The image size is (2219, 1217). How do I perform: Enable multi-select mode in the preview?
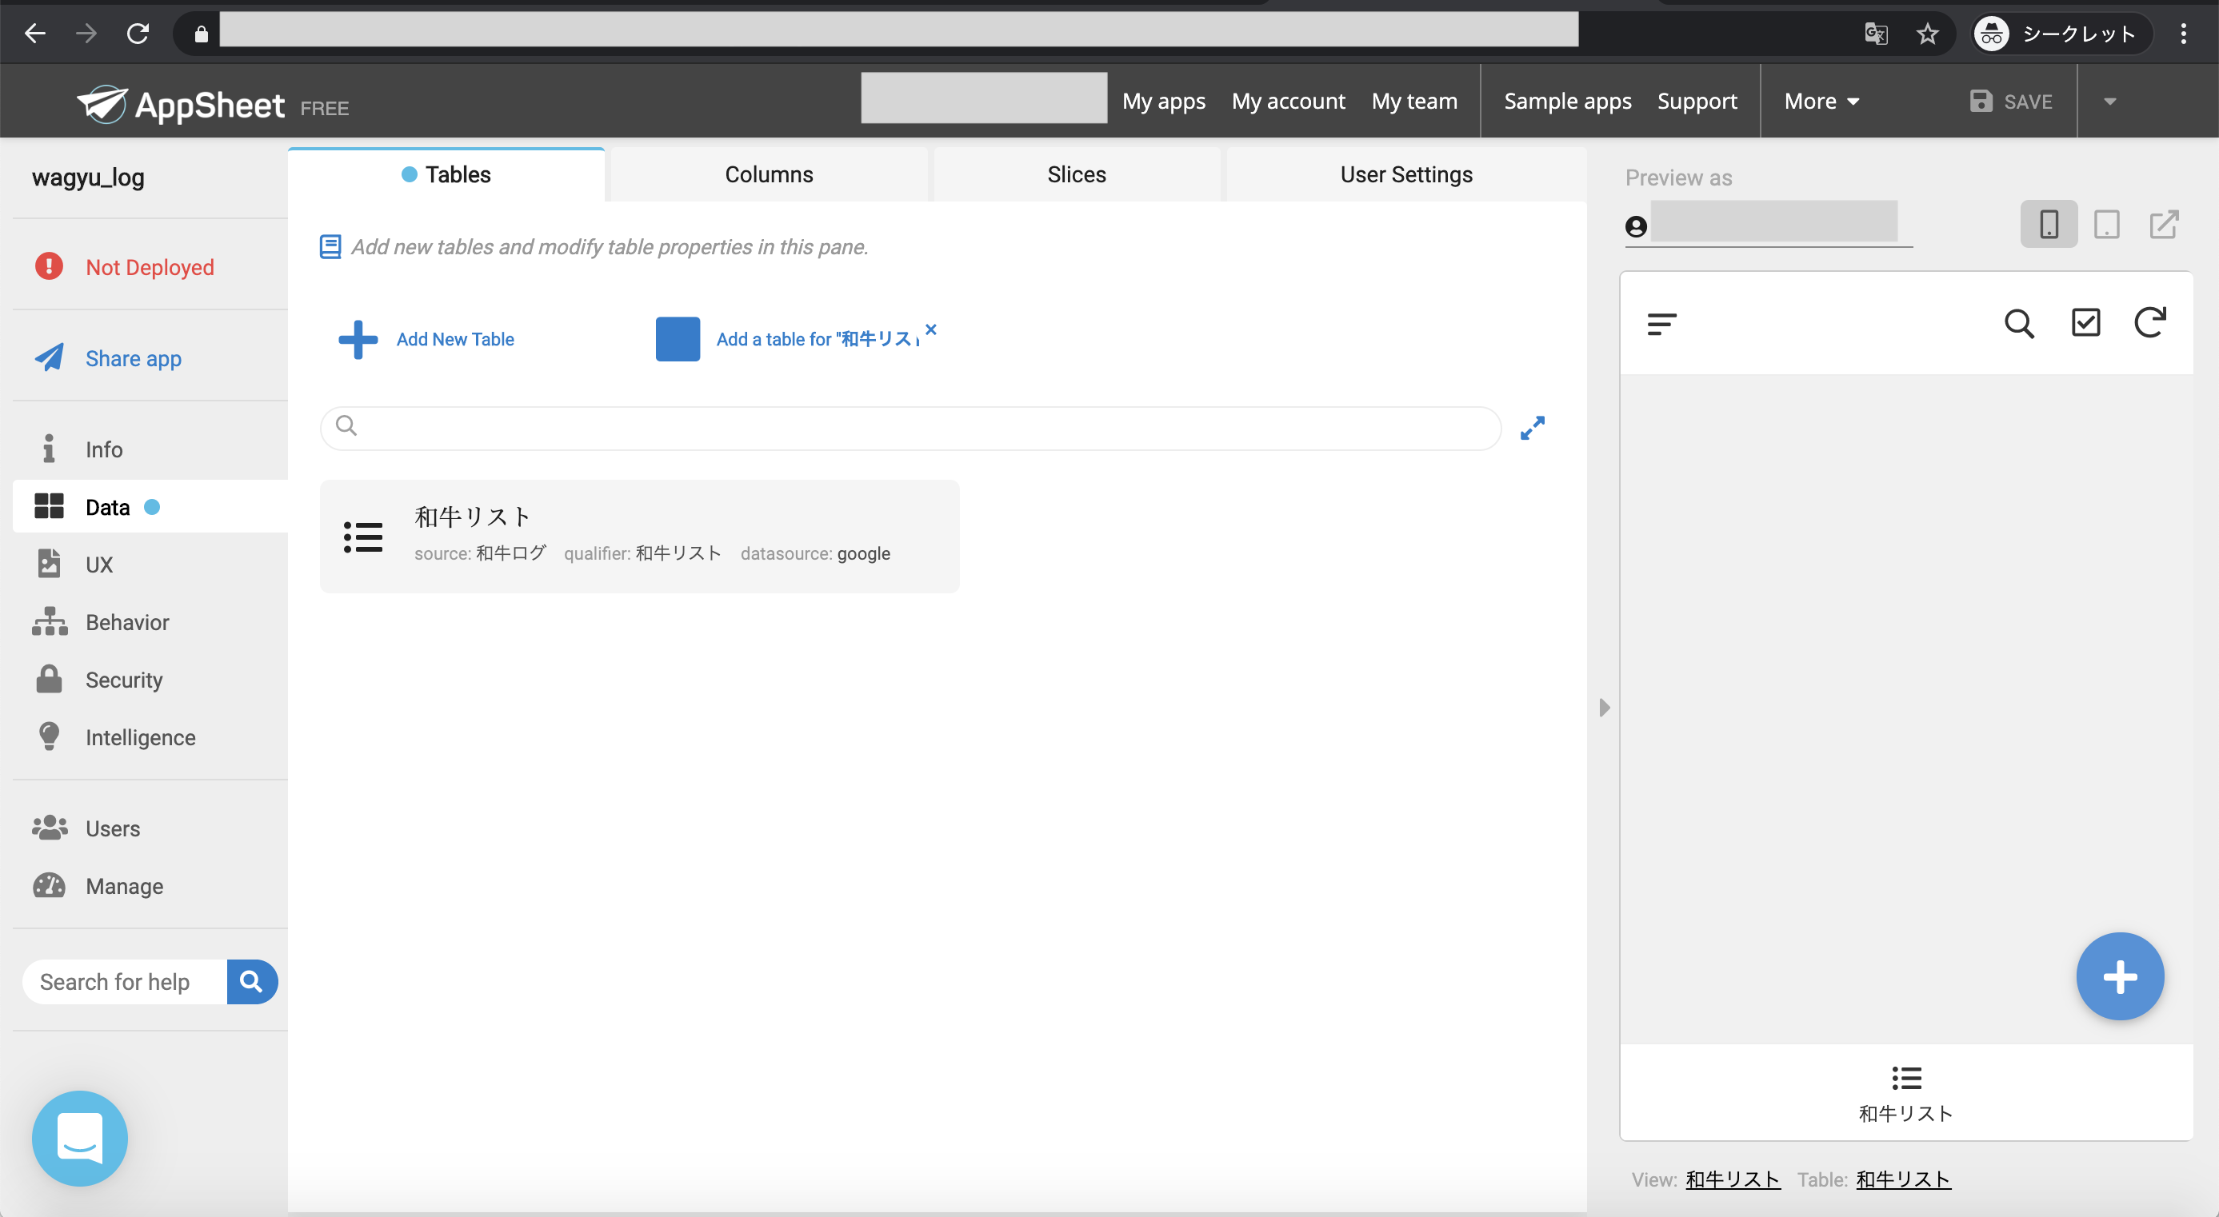pos(2085,323)
